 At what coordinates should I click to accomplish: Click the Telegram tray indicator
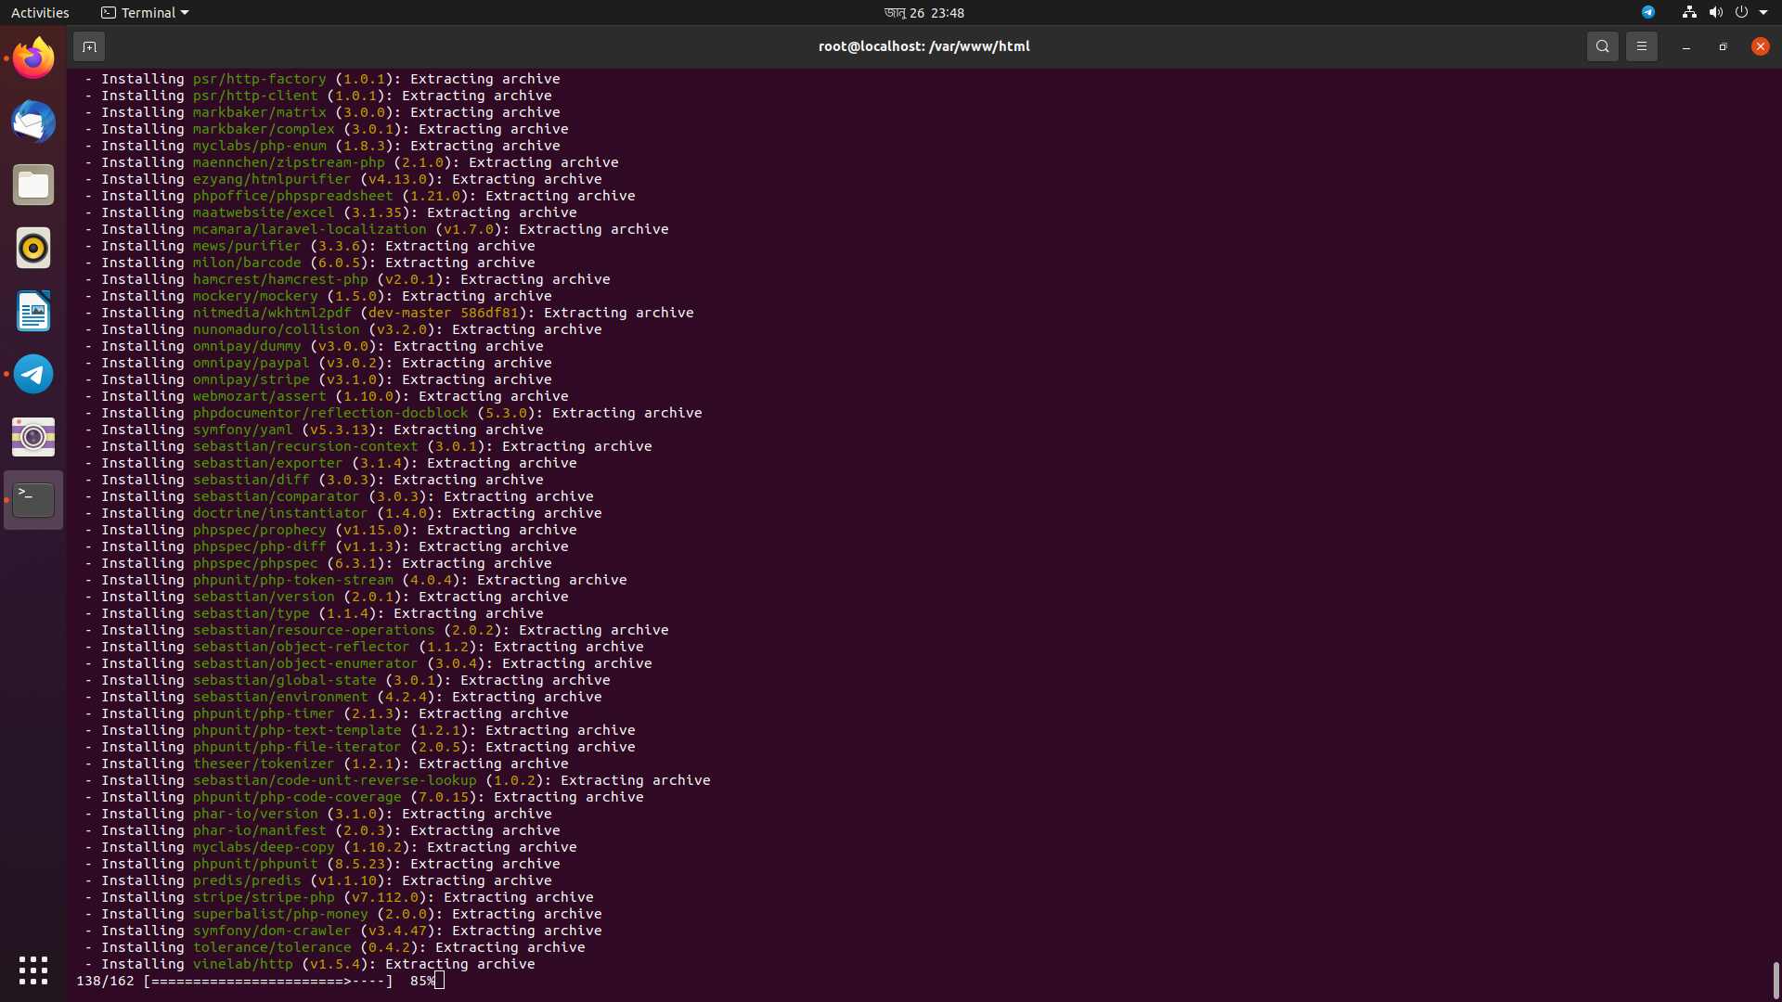(x=1648, y=12)
